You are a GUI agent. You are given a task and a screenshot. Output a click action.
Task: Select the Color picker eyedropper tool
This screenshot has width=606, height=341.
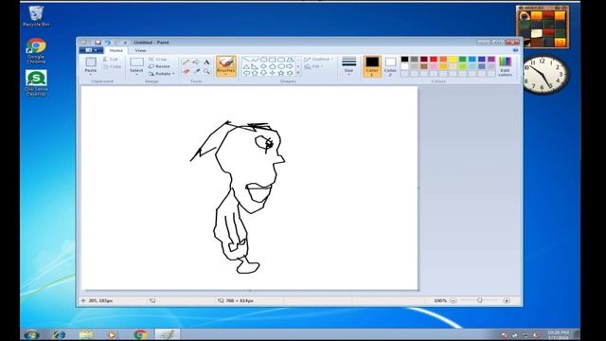[x=196, y=72]
